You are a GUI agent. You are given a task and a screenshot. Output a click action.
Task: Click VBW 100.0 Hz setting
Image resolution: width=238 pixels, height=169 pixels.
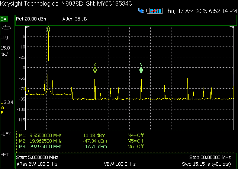tap(120, 164)
